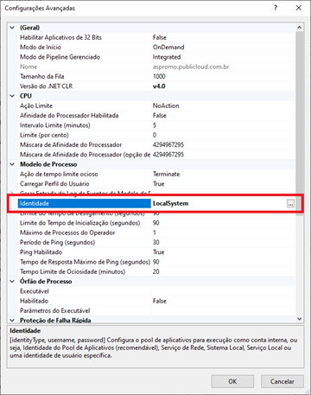311x395 pixels.
Task: Select Modo de Pipeline Gerenciado property
Action: pyautogui.click(x=60, y=57)
